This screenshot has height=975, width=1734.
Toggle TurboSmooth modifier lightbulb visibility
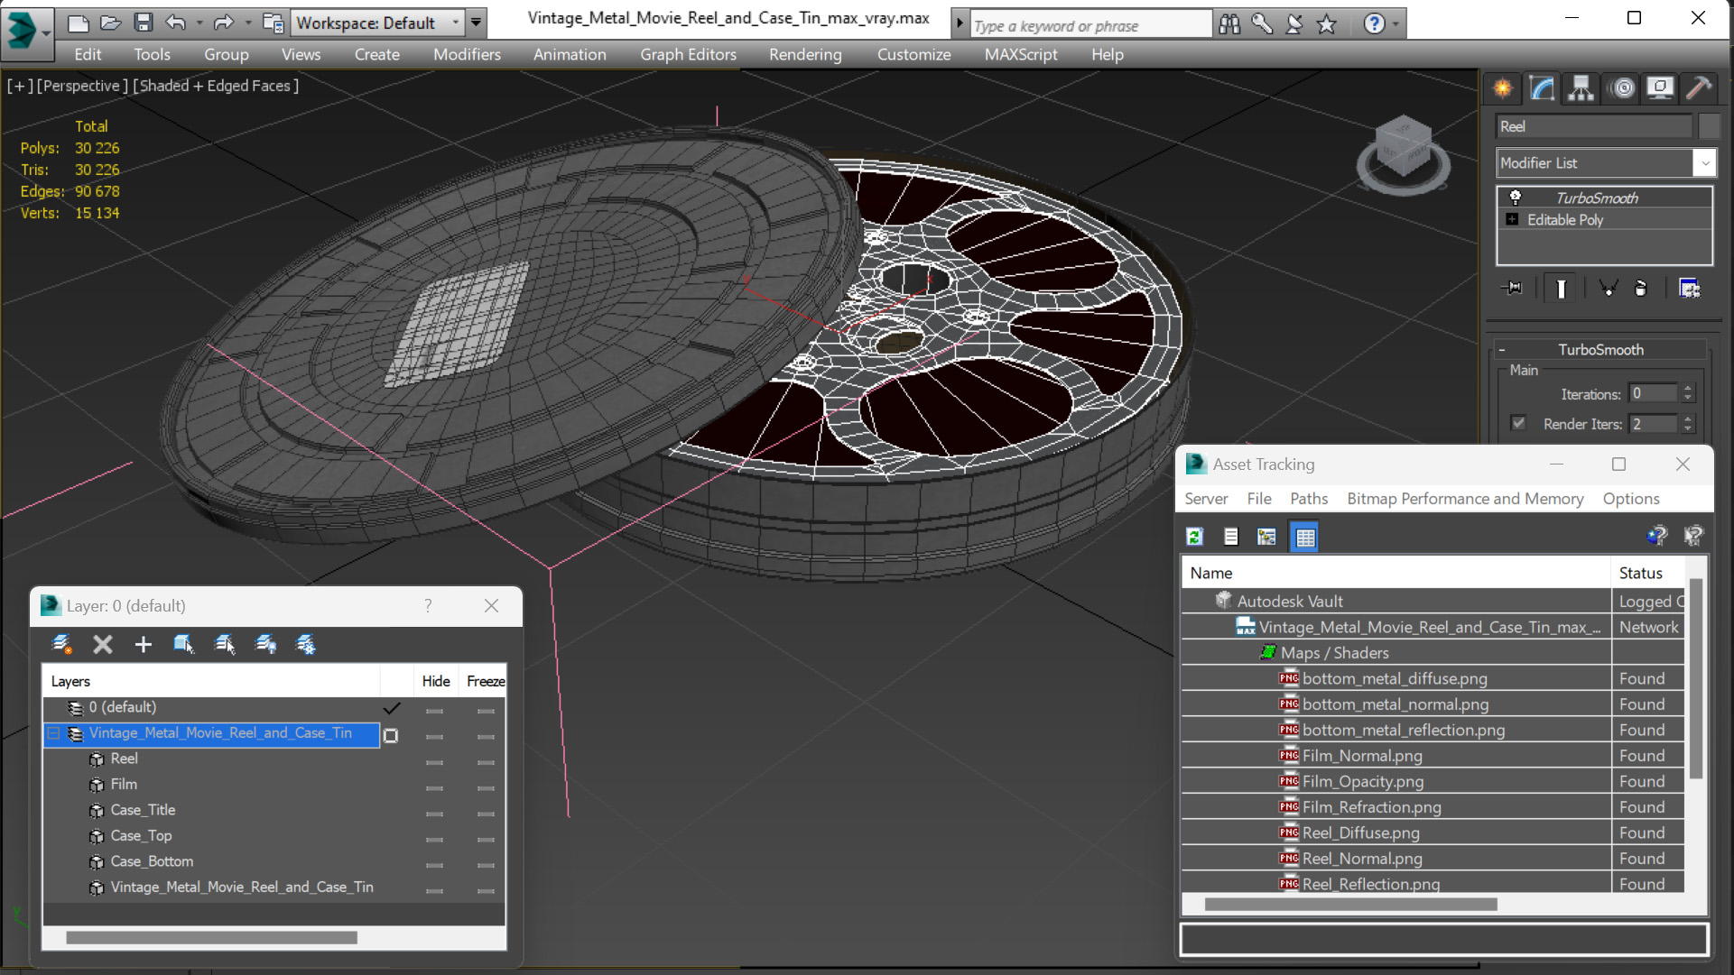[1515, 198]
